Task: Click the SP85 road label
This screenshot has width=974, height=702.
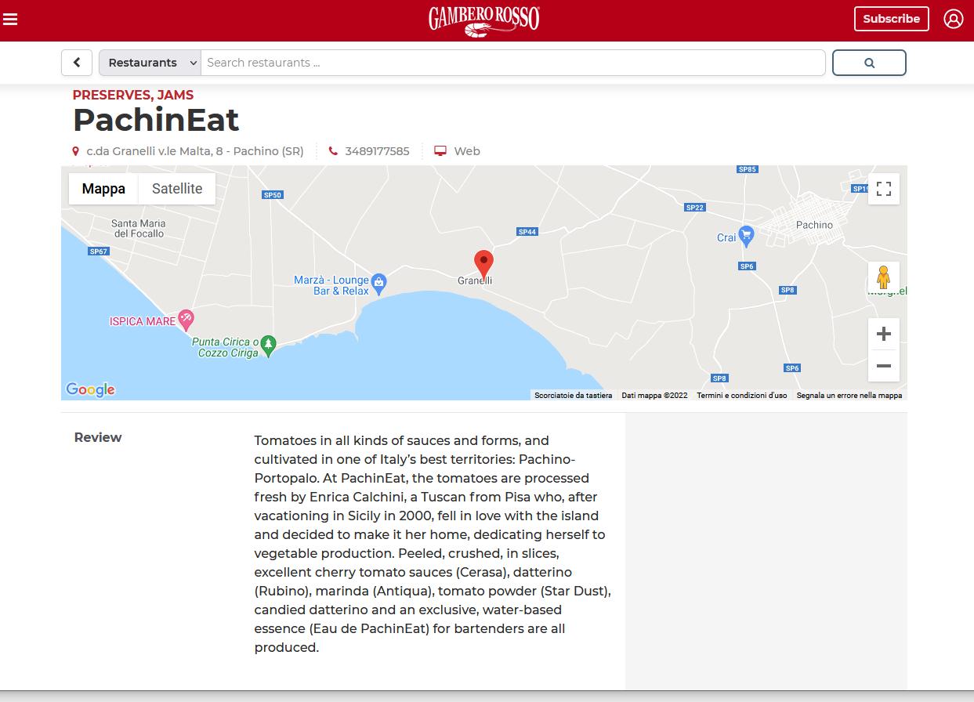Action: click(x=748, y=169)
